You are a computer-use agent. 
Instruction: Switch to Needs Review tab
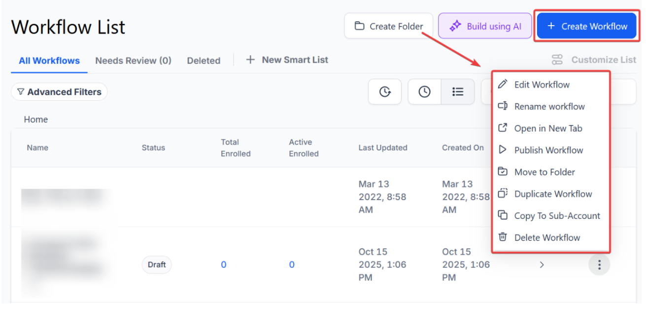133,61
